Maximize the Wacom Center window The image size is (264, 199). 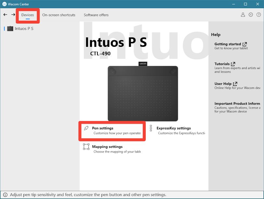tap(245, 4)
